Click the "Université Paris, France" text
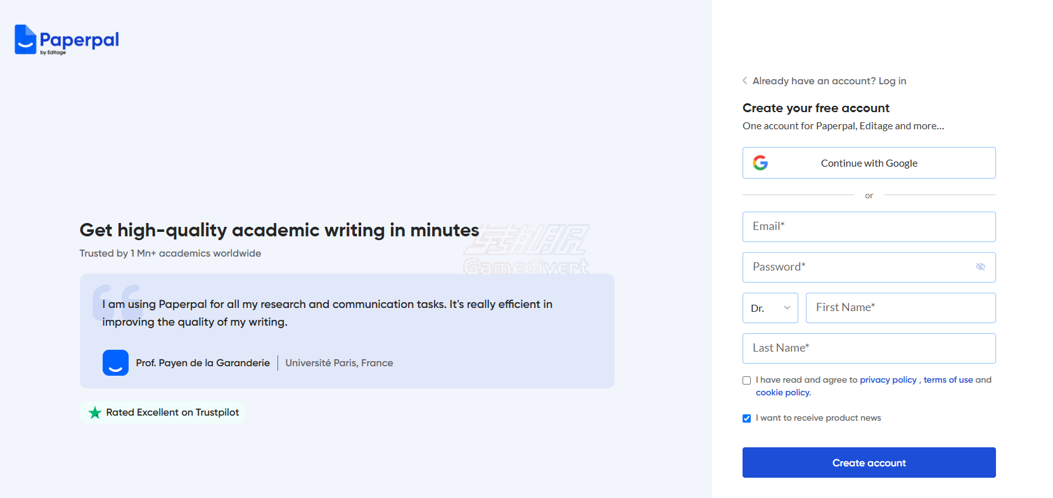The image size is (1053, 498). 339,363
